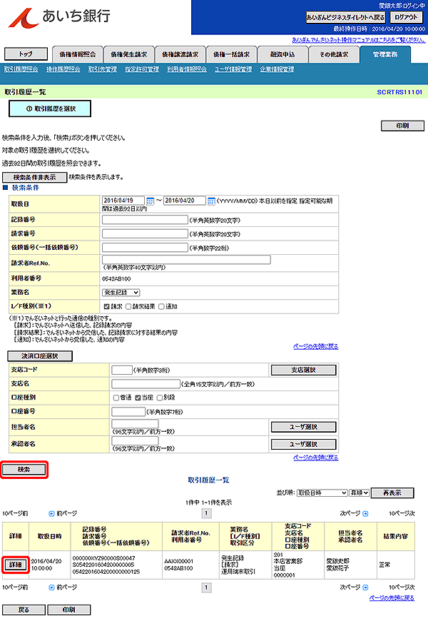Screen dimensions: 428x621
Task: Click トップ button
Action: 26,54
